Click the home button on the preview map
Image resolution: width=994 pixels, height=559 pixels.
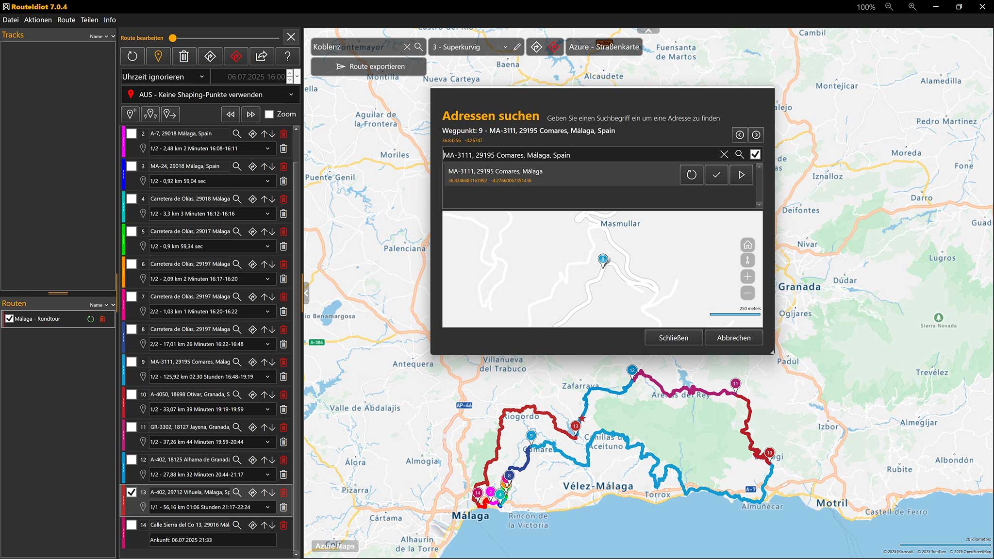point(748,245)
